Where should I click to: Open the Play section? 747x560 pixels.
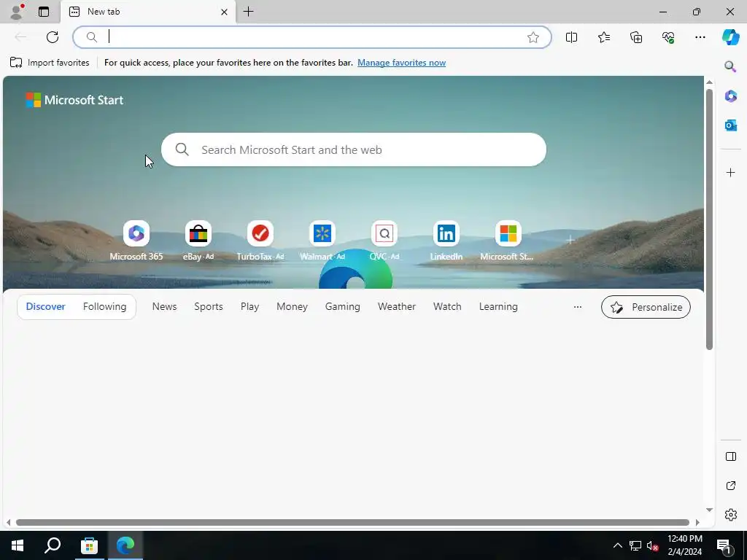pyautogui.click(x=249, y=306)
